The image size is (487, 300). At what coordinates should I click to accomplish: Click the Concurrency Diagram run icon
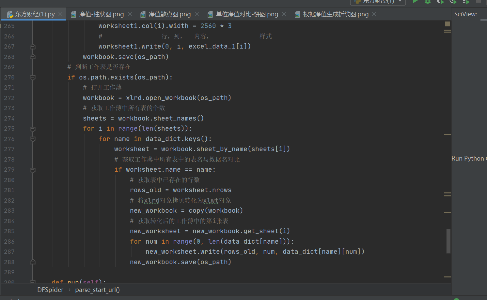pyautogui.click(x=466, y=1)
